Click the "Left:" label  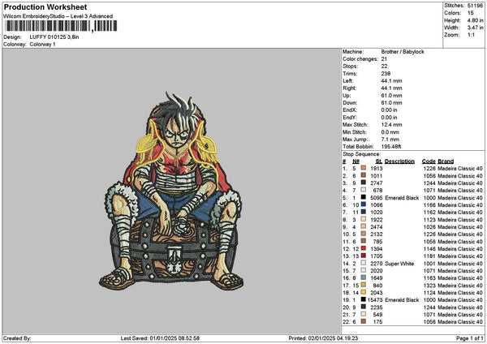click(348, 81)
